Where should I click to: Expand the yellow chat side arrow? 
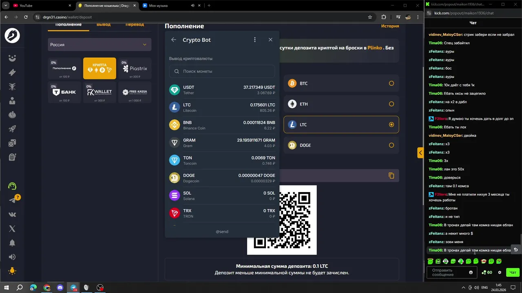pyautogui.click(x=420, y=153)
